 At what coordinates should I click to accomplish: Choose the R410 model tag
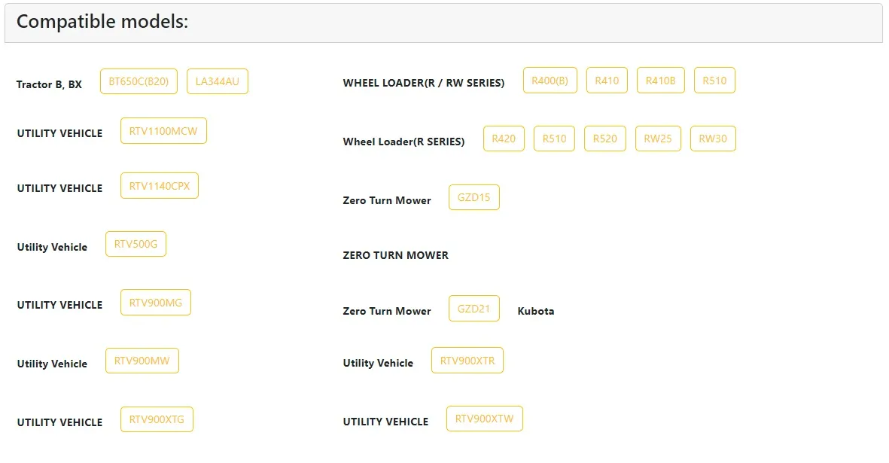(x=607, y=81)
